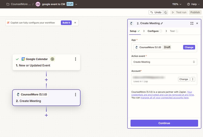The width and height of the screenshot is (203, 137).
Task: Click the CS owner avatar
Action: click(x=38, y=4)
